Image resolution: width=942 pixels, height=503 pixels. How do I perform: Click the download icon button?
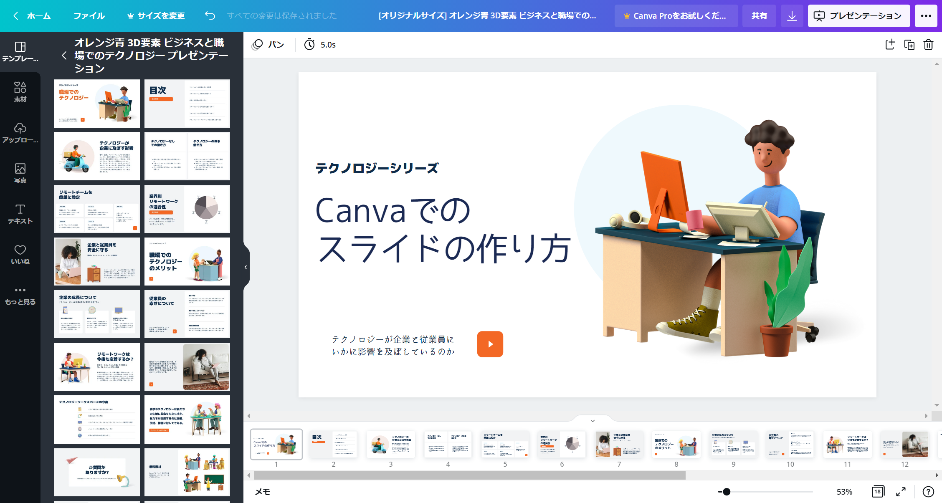792,16
